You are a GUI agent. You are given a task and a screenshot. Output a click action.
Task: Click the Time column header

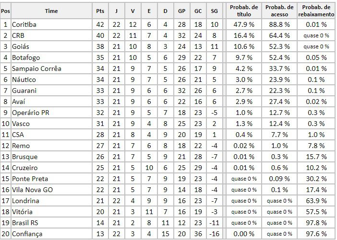51,10
